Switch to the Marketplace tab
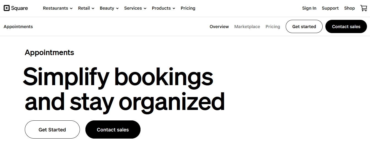 [x=247, y=27]
